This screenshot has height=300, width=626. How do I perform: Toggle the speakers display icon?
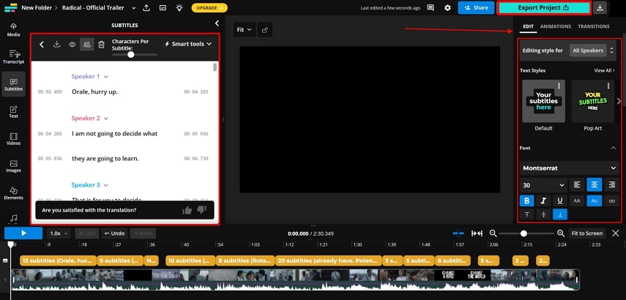pos(86,45)
